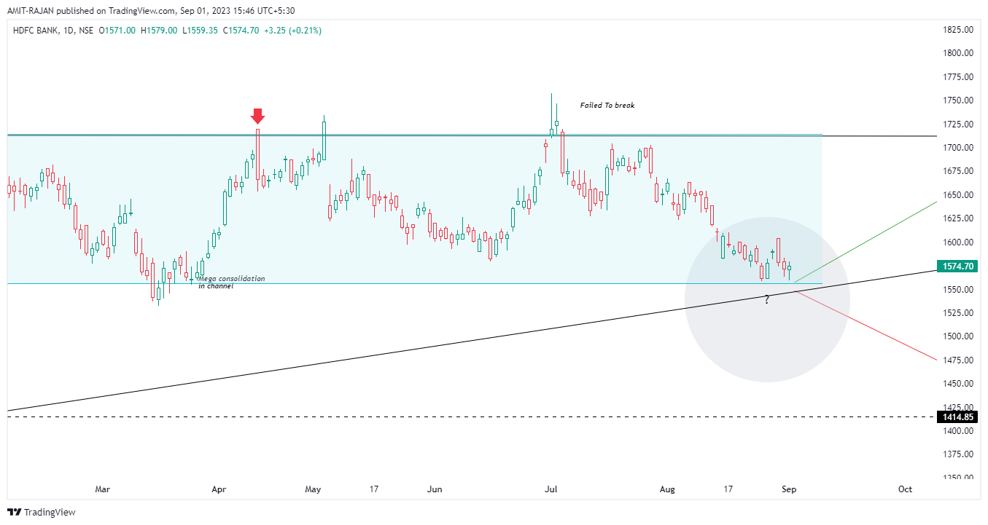Select the grey highlight circle around recent candles
The width and height of the screenshot is (988, 525).
767,299
